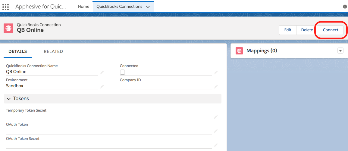The image size is (348, 151).
Task: Click the Temporary Token Secret label
Action: click(26, 110)
